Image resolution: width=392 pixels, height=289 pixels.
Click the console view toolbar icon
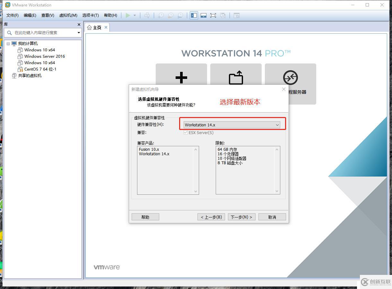coord(237,15)
